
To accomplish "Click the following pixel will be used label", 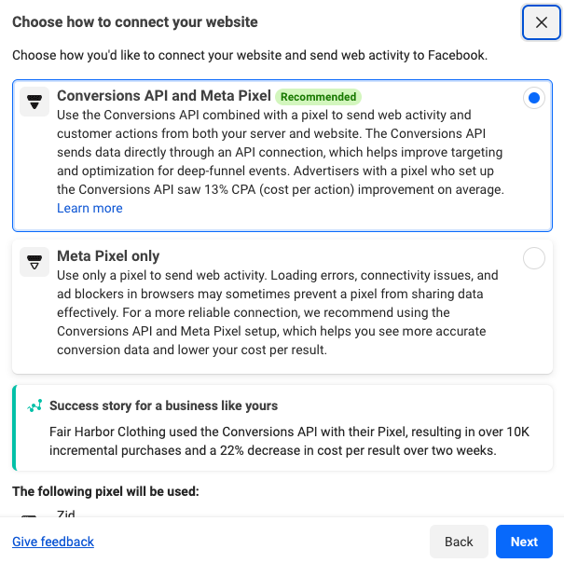I will click(105, 491).
